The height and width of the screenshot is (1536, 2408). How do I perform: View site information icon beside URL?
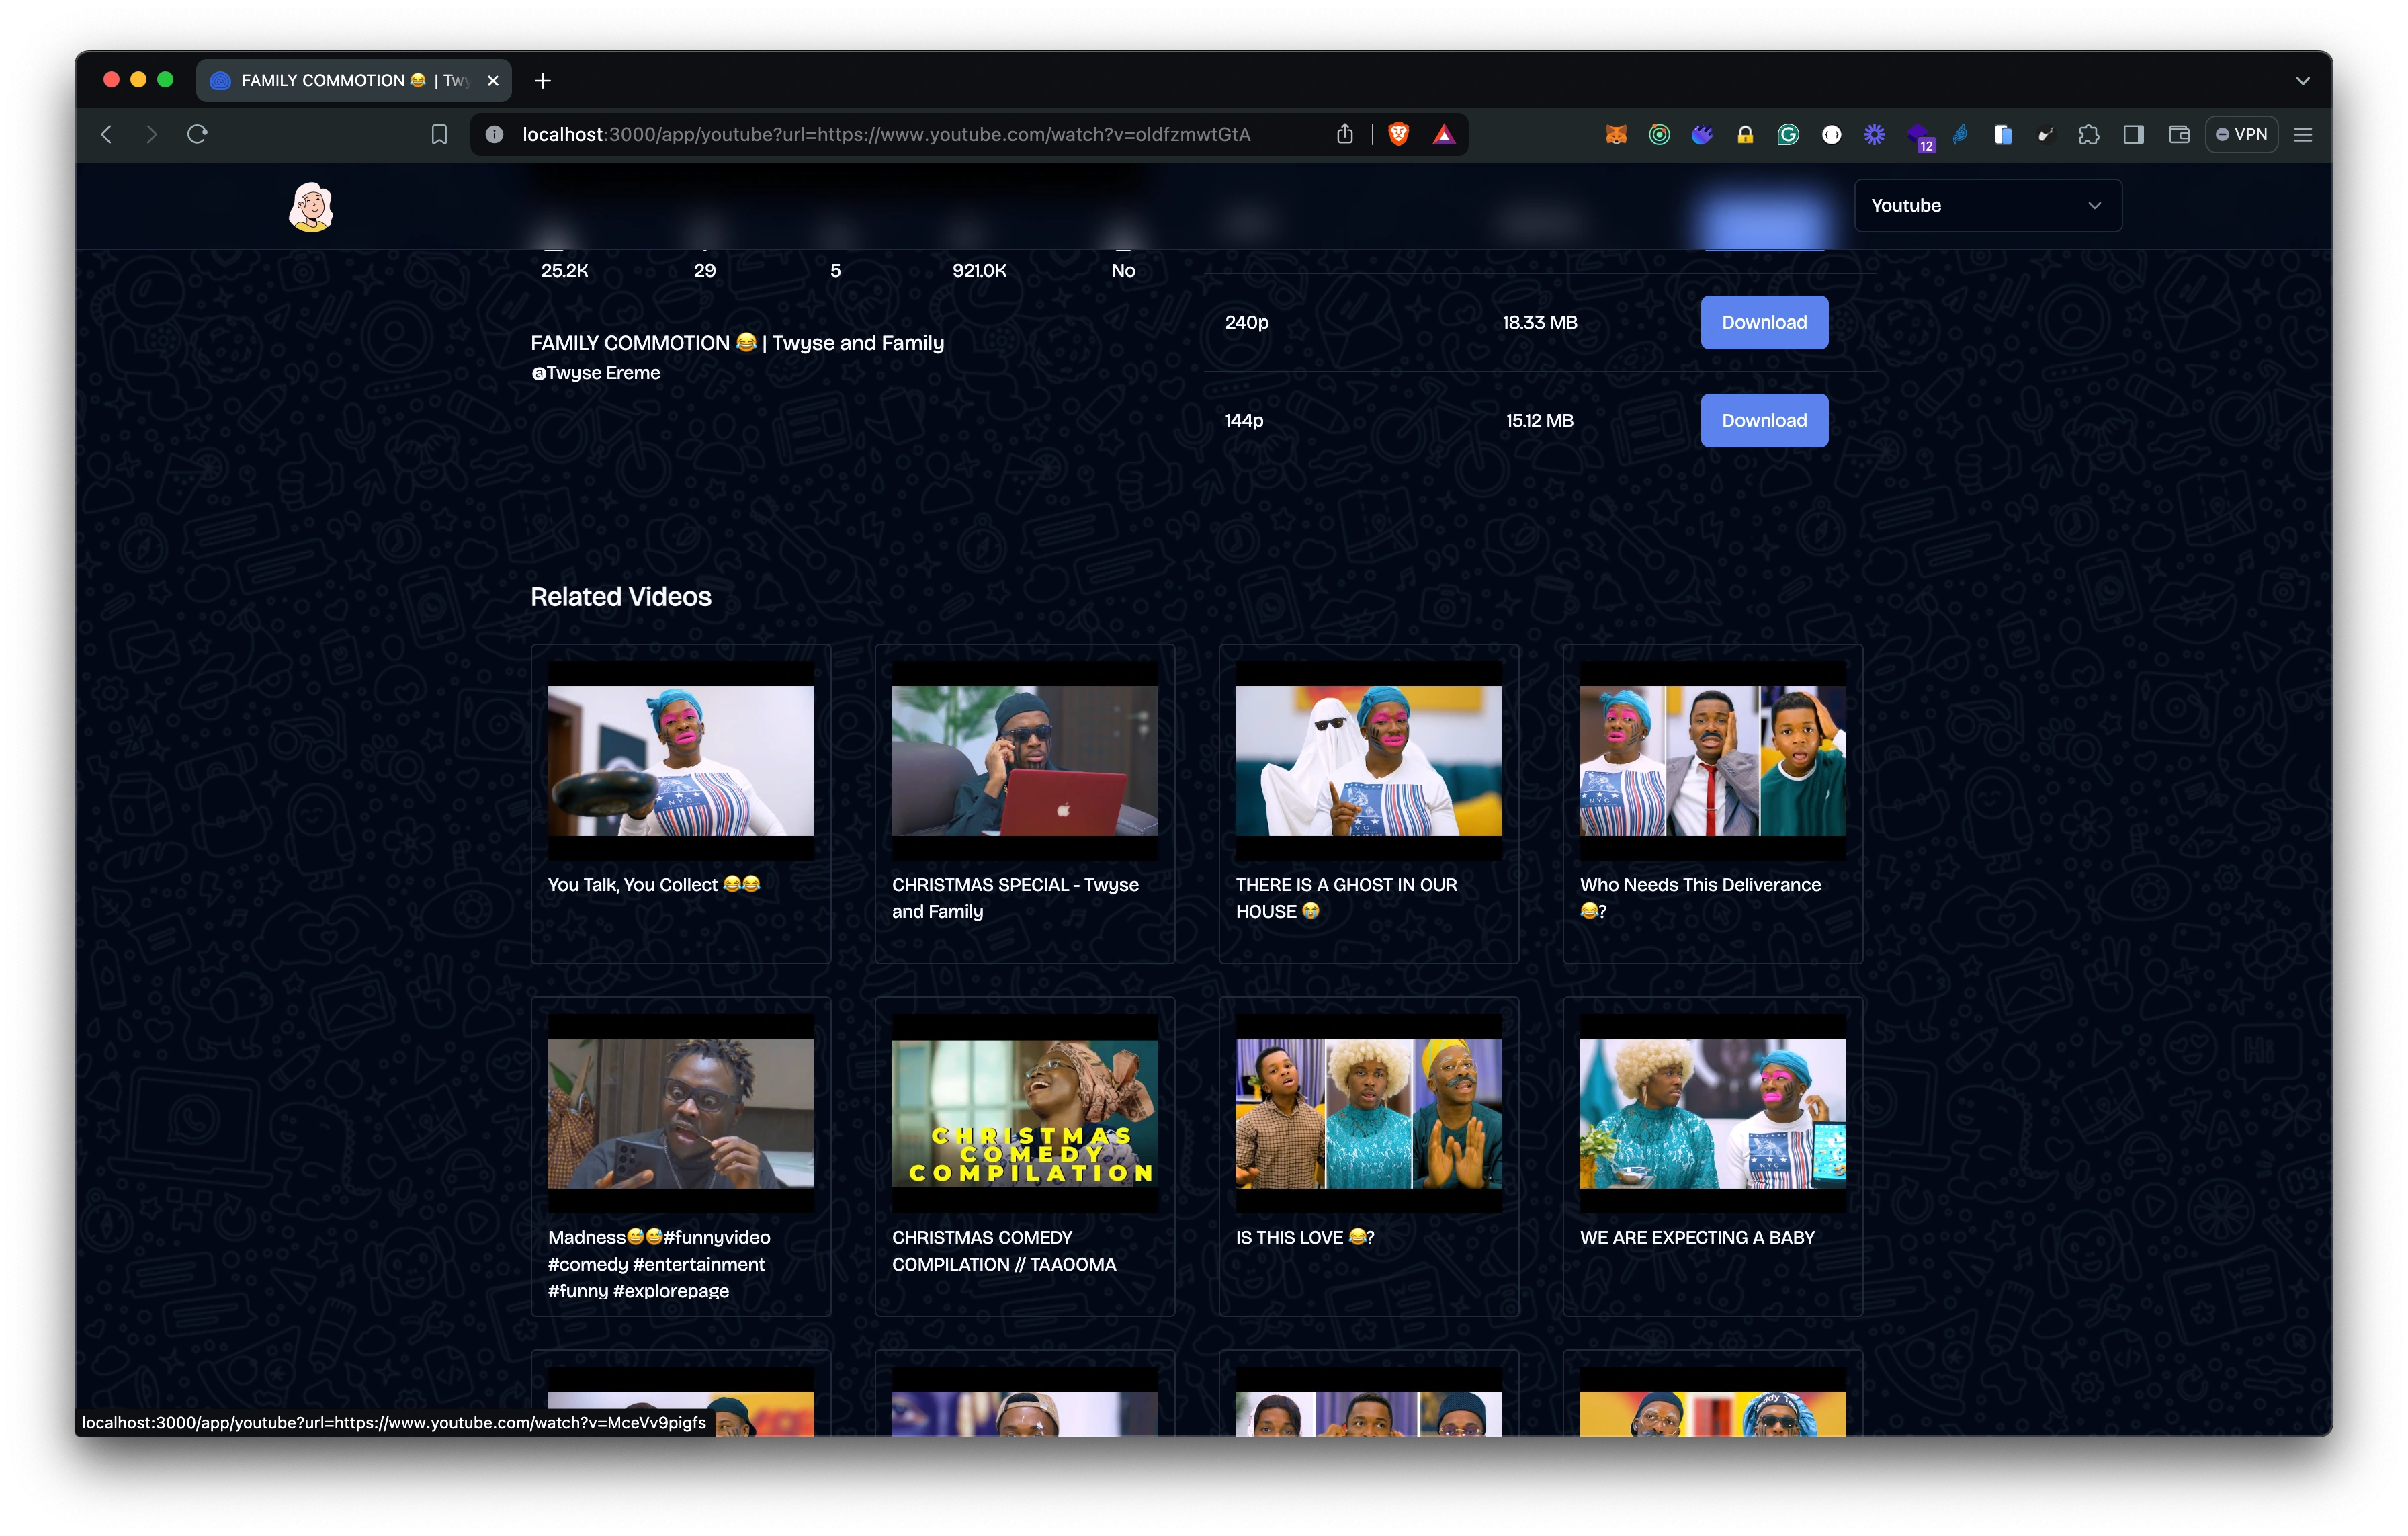[494, 135]
